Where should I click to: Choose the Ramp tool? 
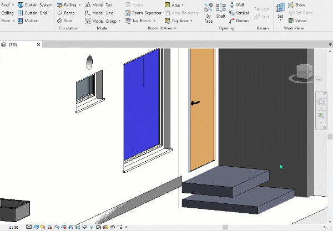[x=66, y=13]
